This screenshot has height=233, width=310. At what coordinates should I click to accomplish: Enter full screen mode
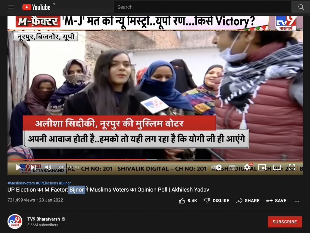point(292,167)
